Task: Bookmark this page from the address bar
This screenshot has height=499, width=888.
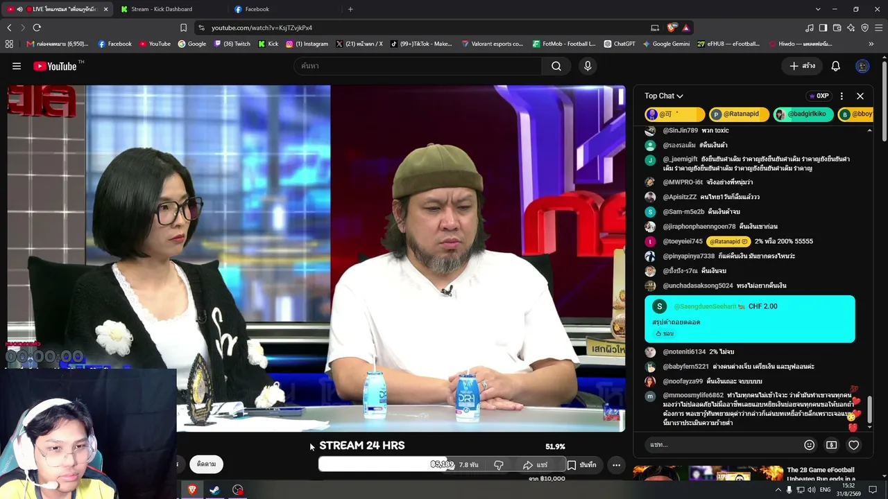Action: coord(183,28)
